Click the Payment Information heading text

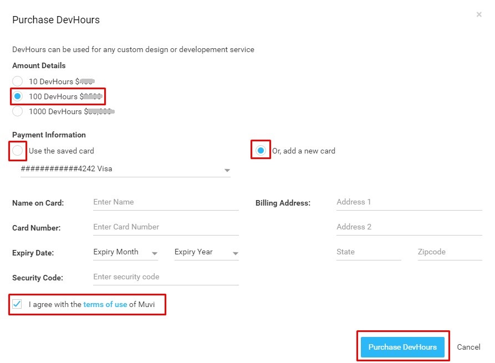(x=49, y=135)
